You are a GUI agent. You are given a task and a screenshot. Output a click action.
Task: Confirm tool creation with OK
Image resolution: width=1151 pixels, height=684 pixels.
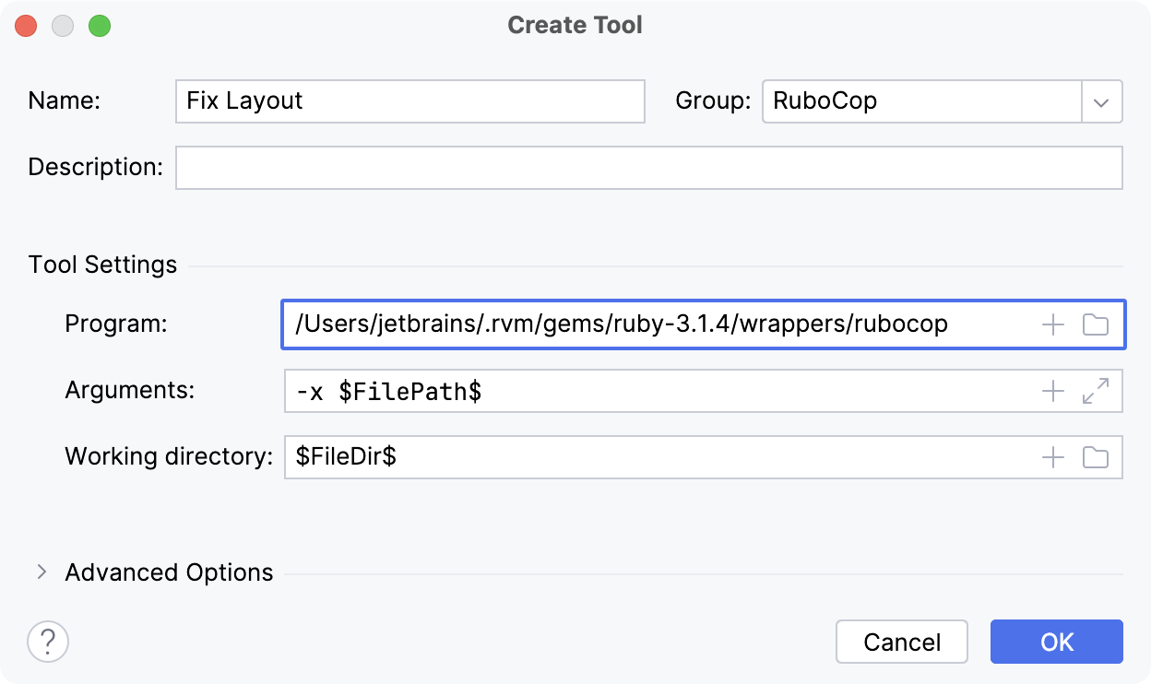[1056, 642]
